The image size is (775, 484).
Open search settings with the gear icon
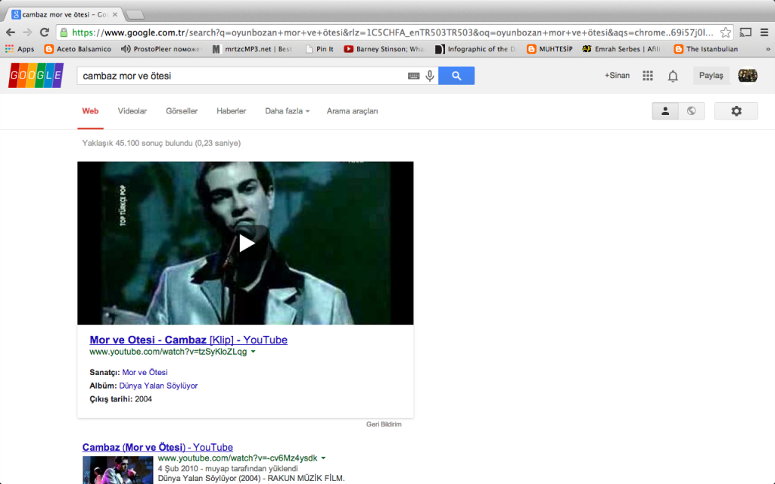735,110
